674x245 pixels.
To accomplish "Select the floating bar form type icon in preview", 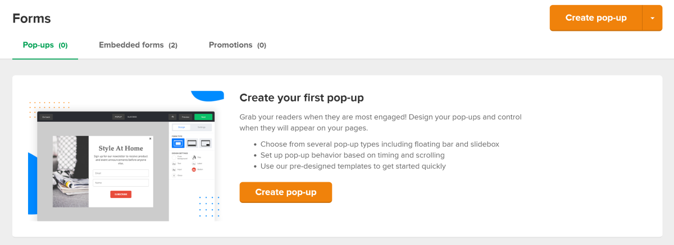I will [192, 144].
